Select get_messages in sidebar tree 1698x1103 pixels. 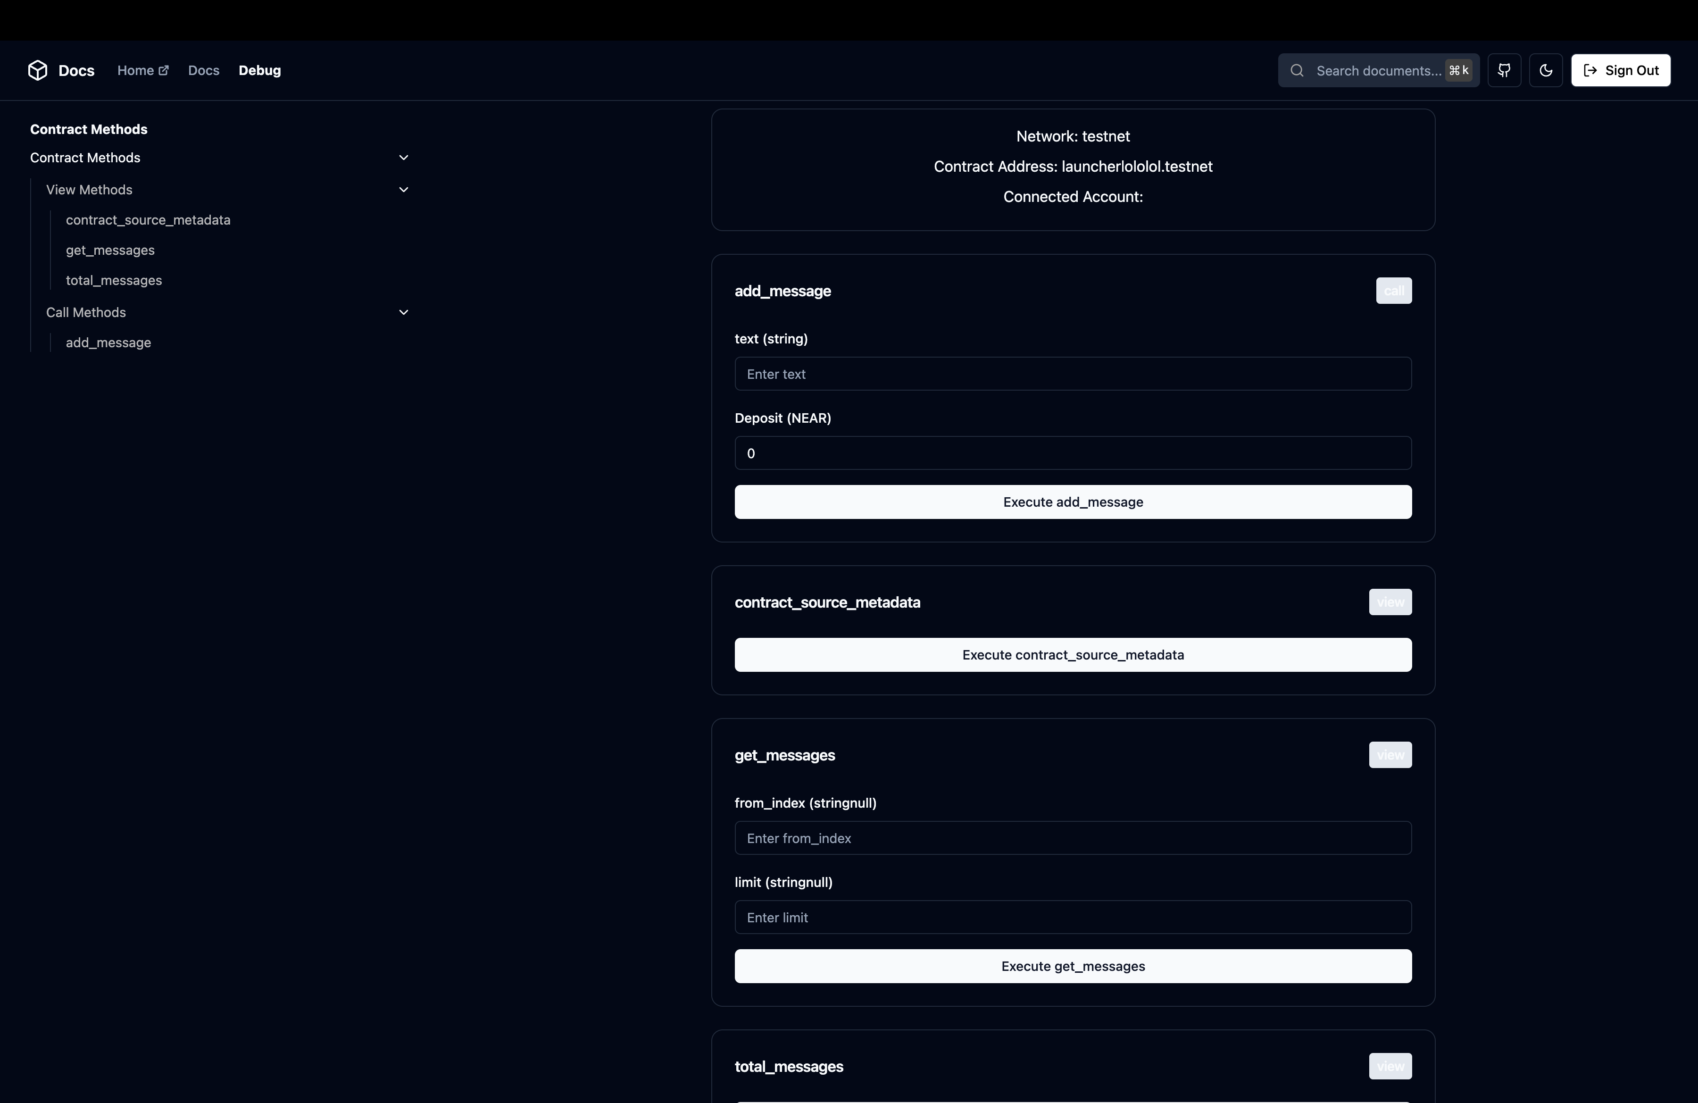point(110,250)
